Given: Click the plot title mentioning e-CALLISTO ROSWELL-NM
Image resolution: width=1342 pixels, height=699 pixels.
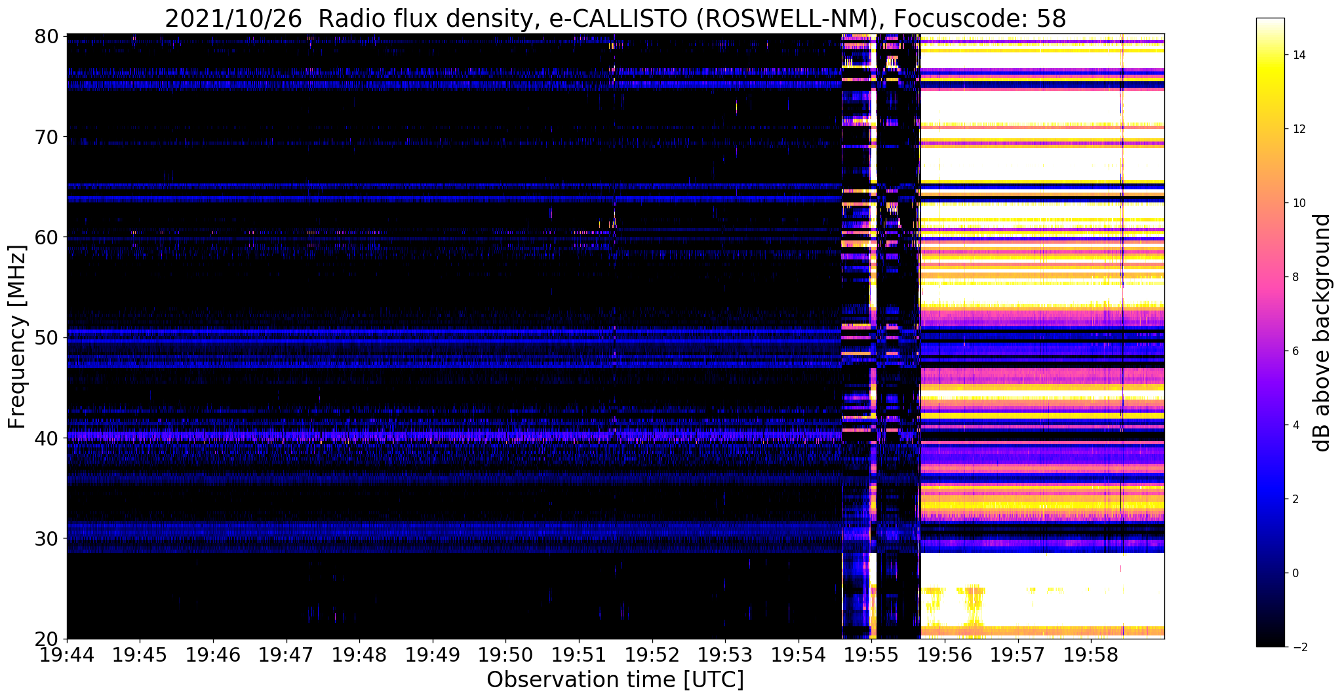Looking at the screenshot, I should coord(615,18).
